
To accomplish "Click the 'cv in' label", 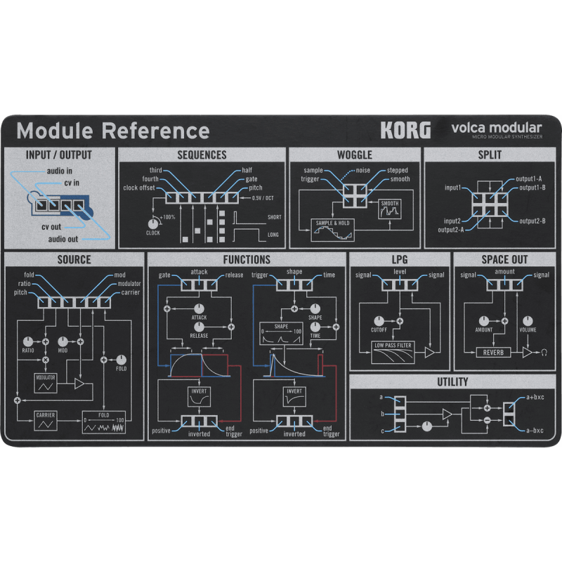I will pyautogui.click(x=72, y=183).
